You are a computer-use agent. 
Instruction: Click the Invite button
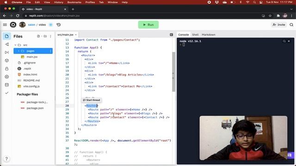279,24
